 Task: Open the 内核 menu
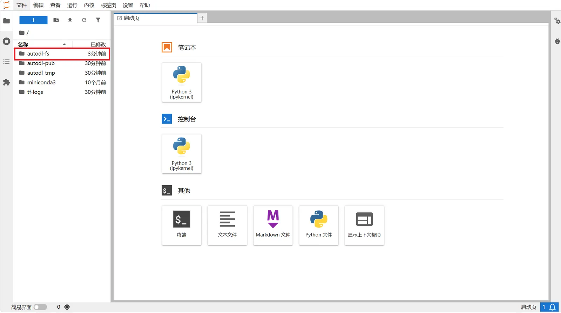point(89,5)
